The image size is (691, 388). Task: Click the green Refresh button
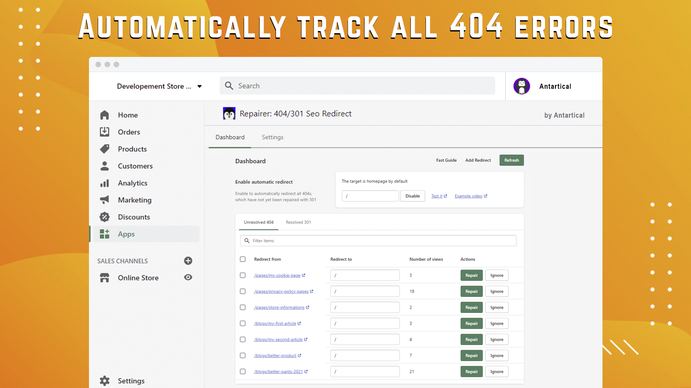[512, 160]
